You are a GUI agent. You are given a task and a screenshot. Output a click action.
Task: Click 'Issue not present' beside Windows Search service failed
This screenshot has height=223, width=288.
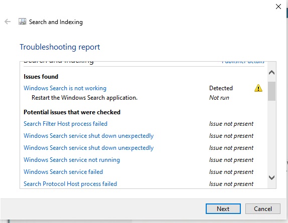pyautogui.click(x=231, y=172)
